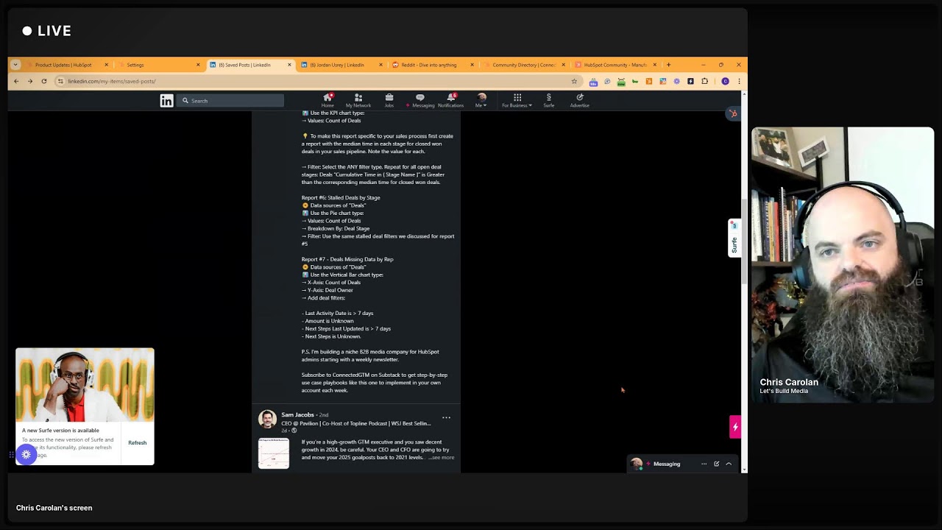Switch to Product Updates | HubSpot tab

66,65
